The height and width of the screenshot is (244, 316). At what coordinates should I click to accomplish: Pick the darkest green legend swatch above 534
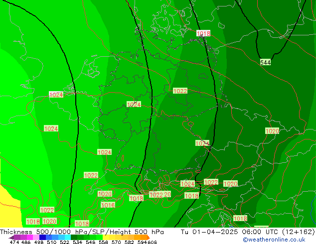tap(74, 237)
